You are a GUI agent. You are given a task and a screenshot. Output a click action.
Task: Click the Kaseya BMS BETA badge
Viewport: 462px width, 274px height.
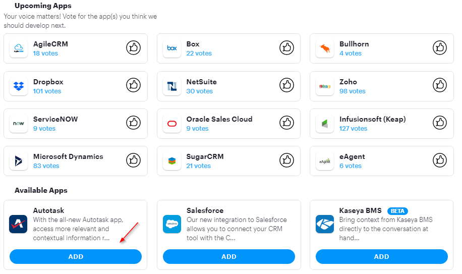(397, 211)
